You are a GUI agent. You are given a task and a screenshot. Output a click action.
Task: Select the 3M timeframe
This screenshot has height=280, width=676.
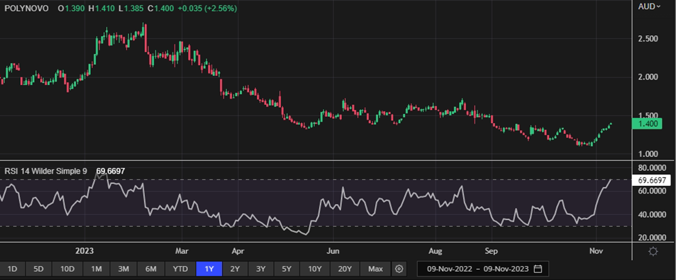[x=123, y=269]
